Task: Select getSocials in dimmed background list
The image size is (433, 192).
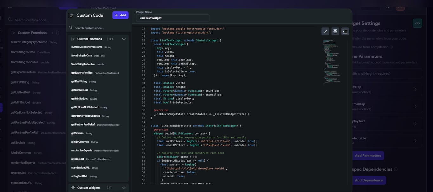Action: (18, 143)
